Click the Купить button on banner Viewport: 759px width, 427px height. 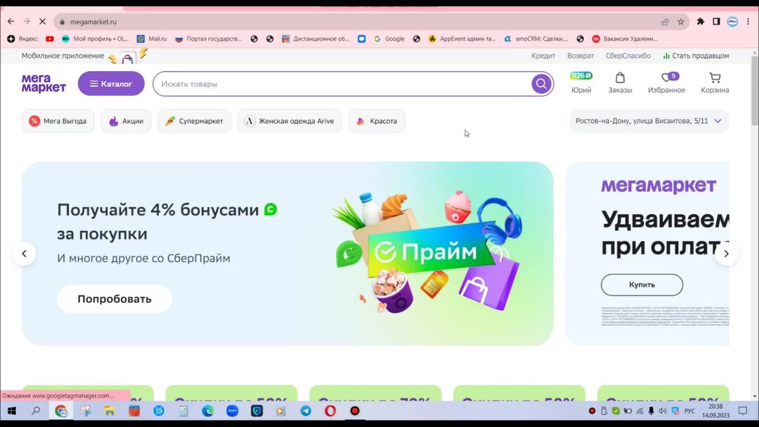(x=642, y=285)
